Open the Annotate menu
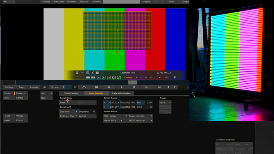This screenshot has width=274, height=154. pos(72,2)
